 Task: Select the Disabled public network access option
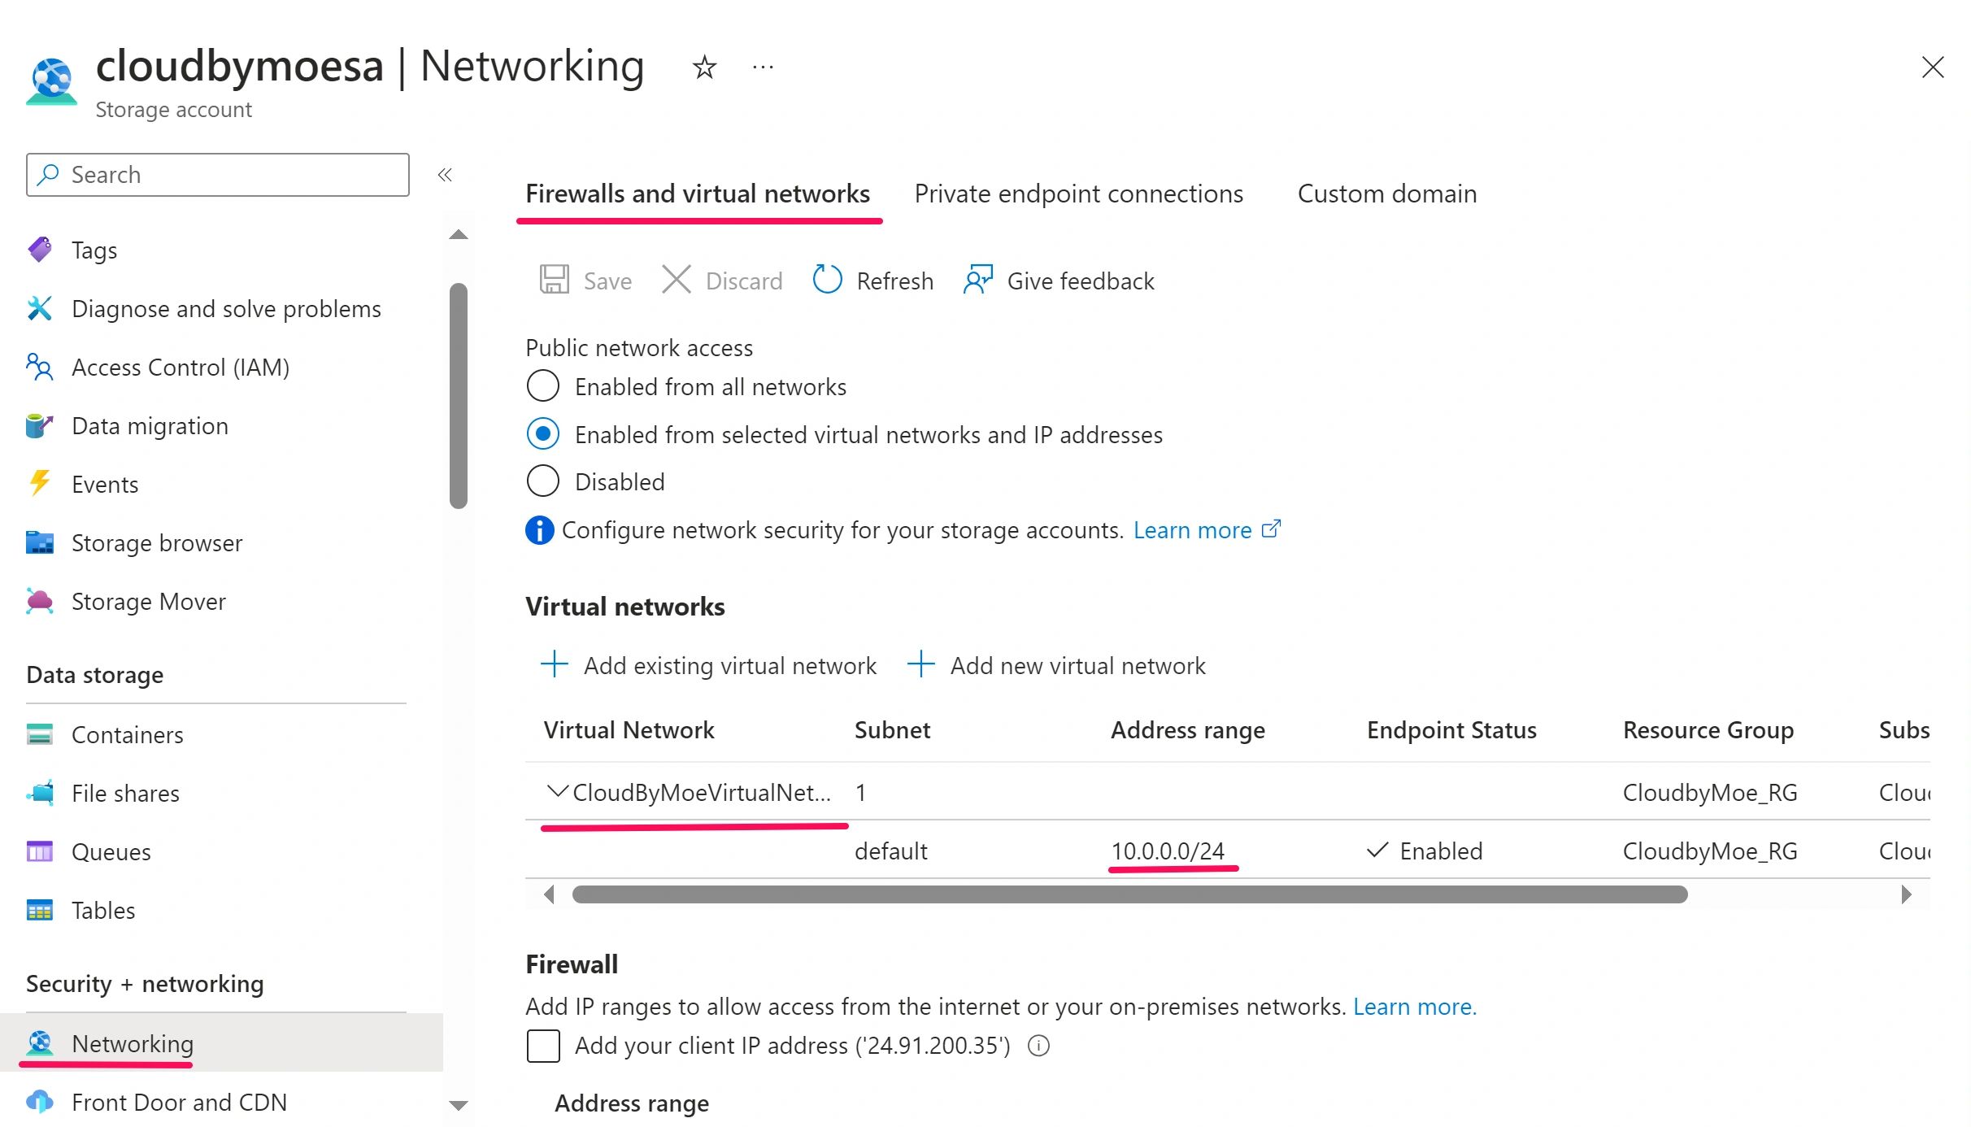pyautogui.click(x=543, y=481)
